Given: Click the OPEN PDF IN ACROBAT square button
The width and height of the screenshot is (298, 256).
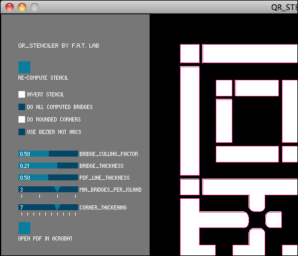Looking at the screenshot, I should [24, 228].
